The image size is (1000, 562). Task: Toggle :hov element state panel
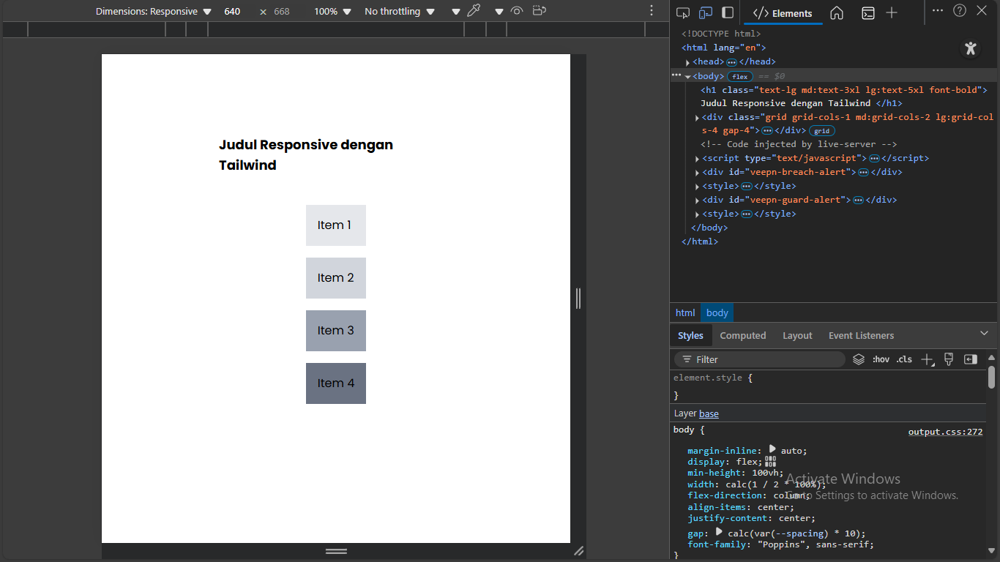[881, 359]
